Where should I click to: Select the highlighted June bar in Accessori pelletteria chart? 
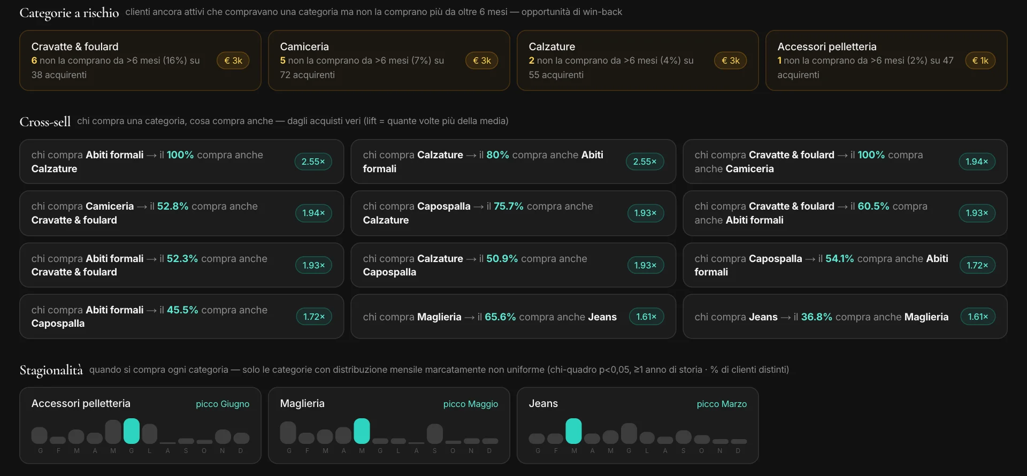pos(132,431)
